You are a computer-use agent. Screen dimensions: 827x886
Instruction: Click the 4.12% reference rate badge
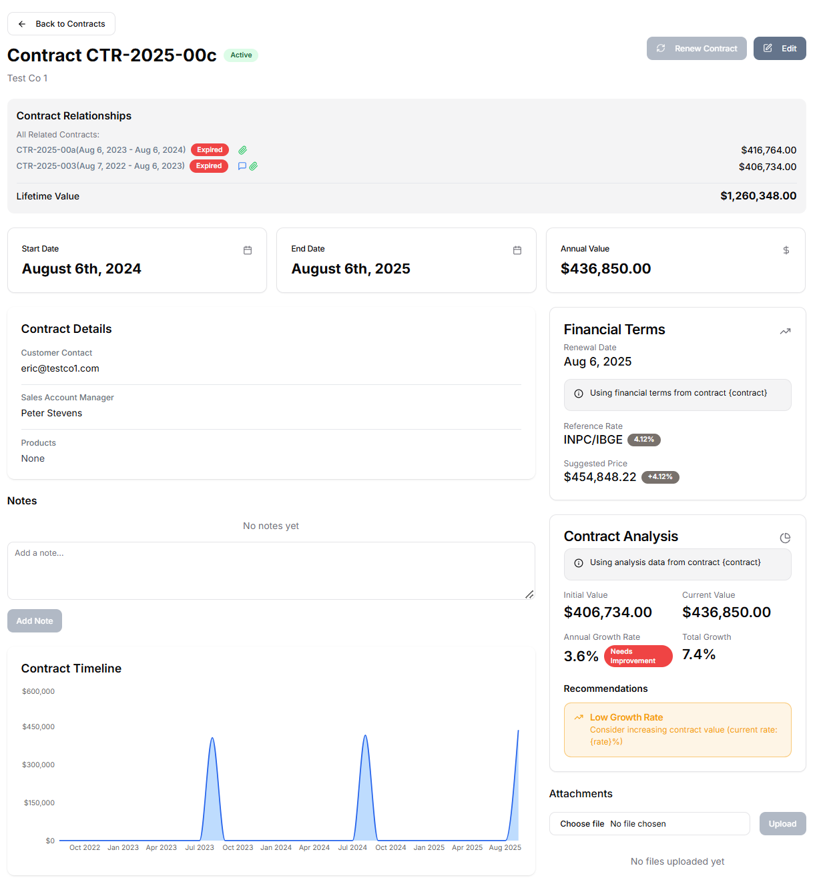[x=644, y=440]
